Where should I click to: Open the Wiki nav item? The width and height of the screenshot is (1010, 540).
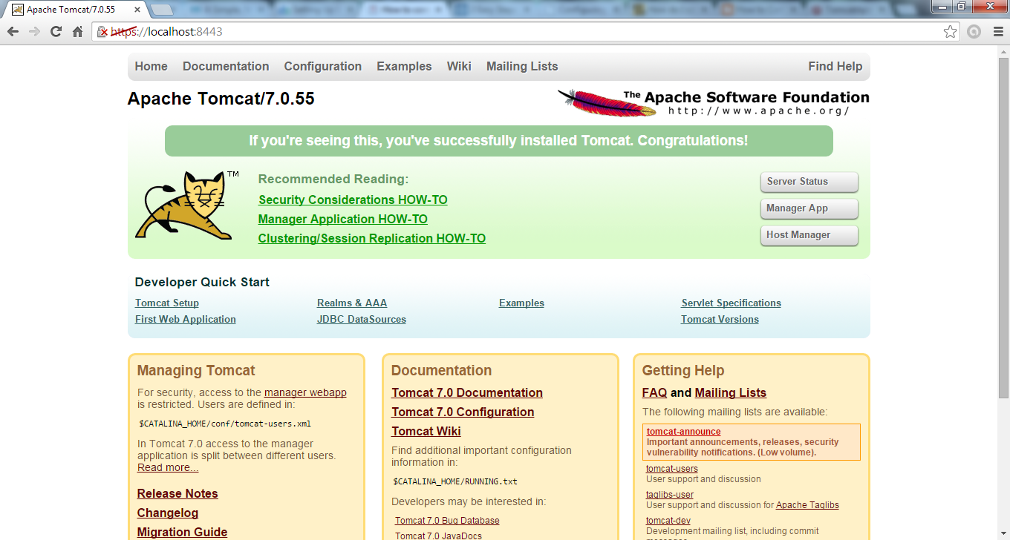click(459, 66)
